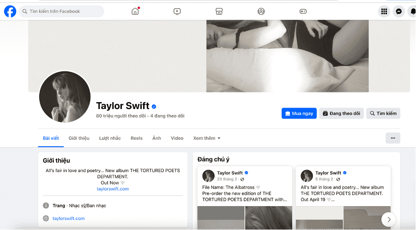Click public globe icon on 5 tháng 2 post
Viewport: 416px width, 230px height.
click(338, 179)
